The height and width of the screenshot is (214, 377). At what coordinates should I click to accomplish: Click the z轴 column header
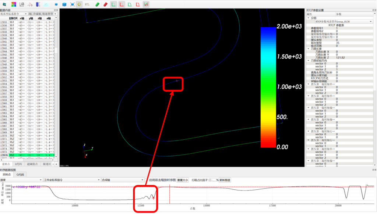(x=40, y=18)
